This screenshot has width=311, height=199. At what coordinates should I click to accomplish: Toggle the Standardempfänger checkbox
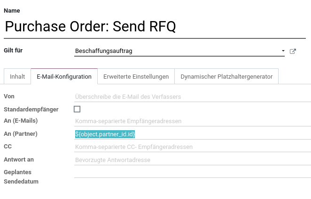click(77, 109)
